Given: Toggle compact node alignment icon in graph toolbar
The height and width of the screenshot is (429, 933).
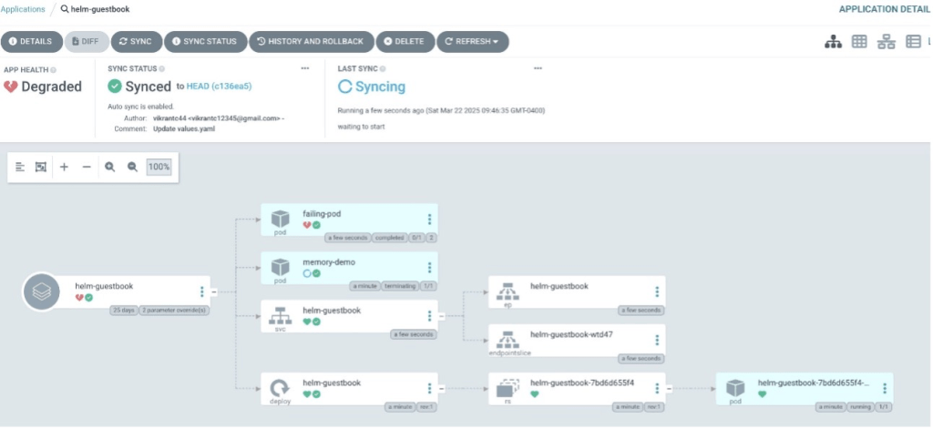Looking at the screenshot, I should tap(20, 168).
